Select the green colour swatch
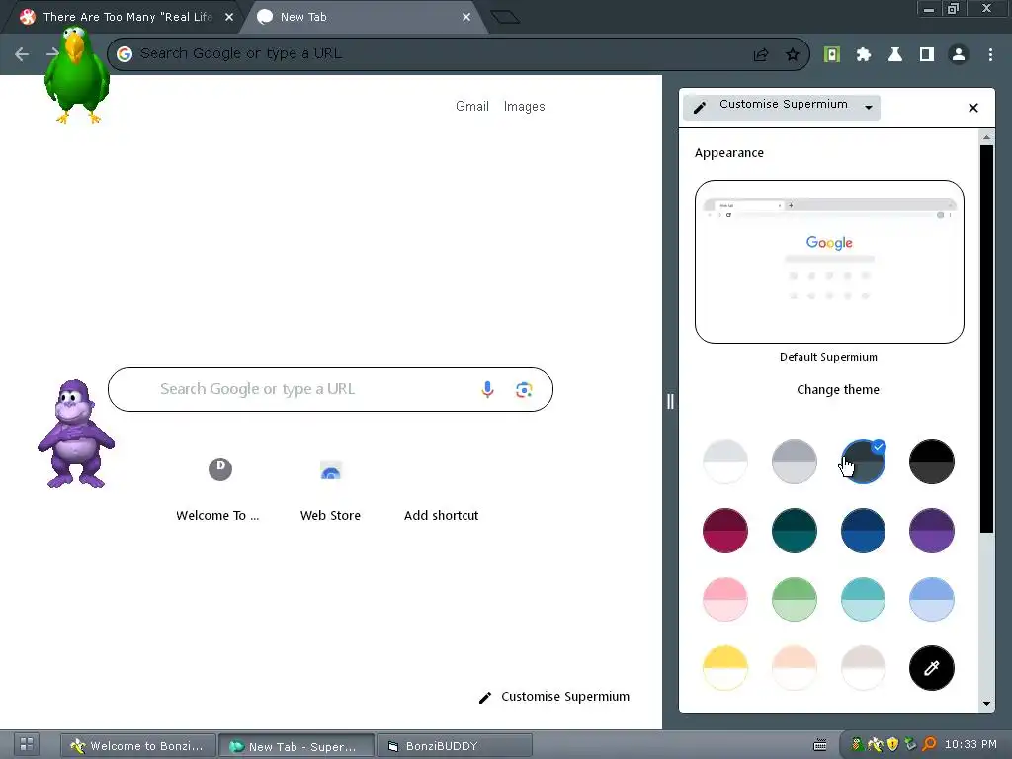This screenshot has height=759, width=1012. pos(795,599)
